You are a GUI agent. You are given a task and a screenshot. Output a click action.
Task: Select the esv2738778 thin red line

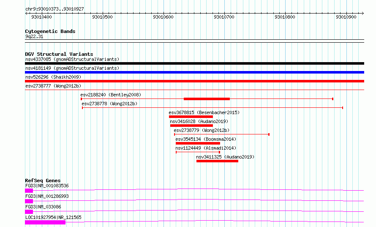213,108
